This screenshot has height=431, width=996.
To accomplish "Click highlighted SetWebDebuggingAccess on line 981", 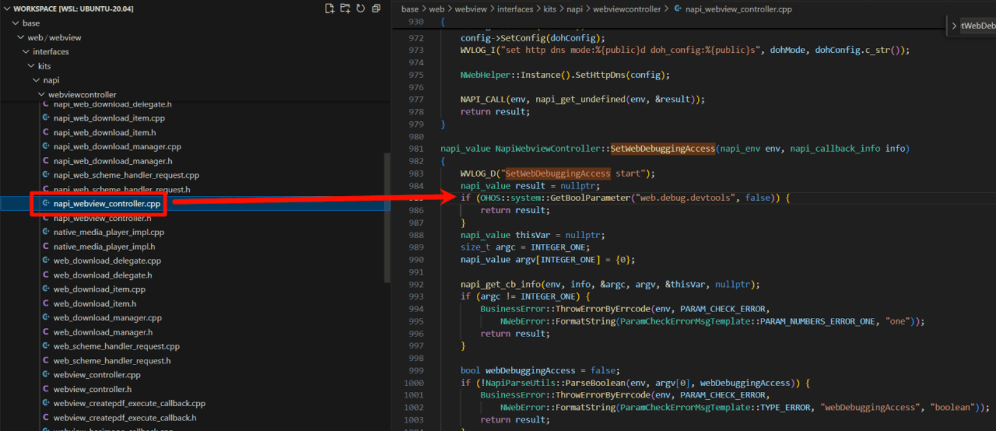I will (663, 149).
